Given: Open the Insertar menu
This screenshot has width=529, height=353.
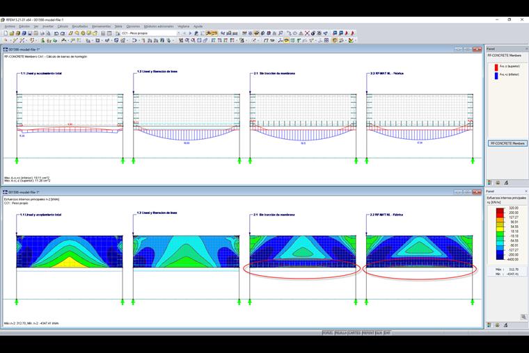Looking at the screenshot, I should tap(48, 26).
